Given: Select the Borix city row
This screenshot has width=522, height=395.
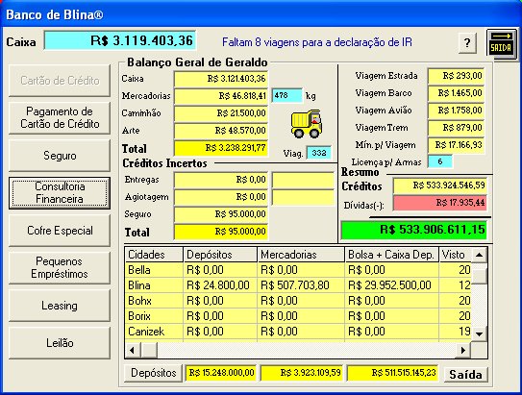Looking at the screenshot, I should 298,316.
